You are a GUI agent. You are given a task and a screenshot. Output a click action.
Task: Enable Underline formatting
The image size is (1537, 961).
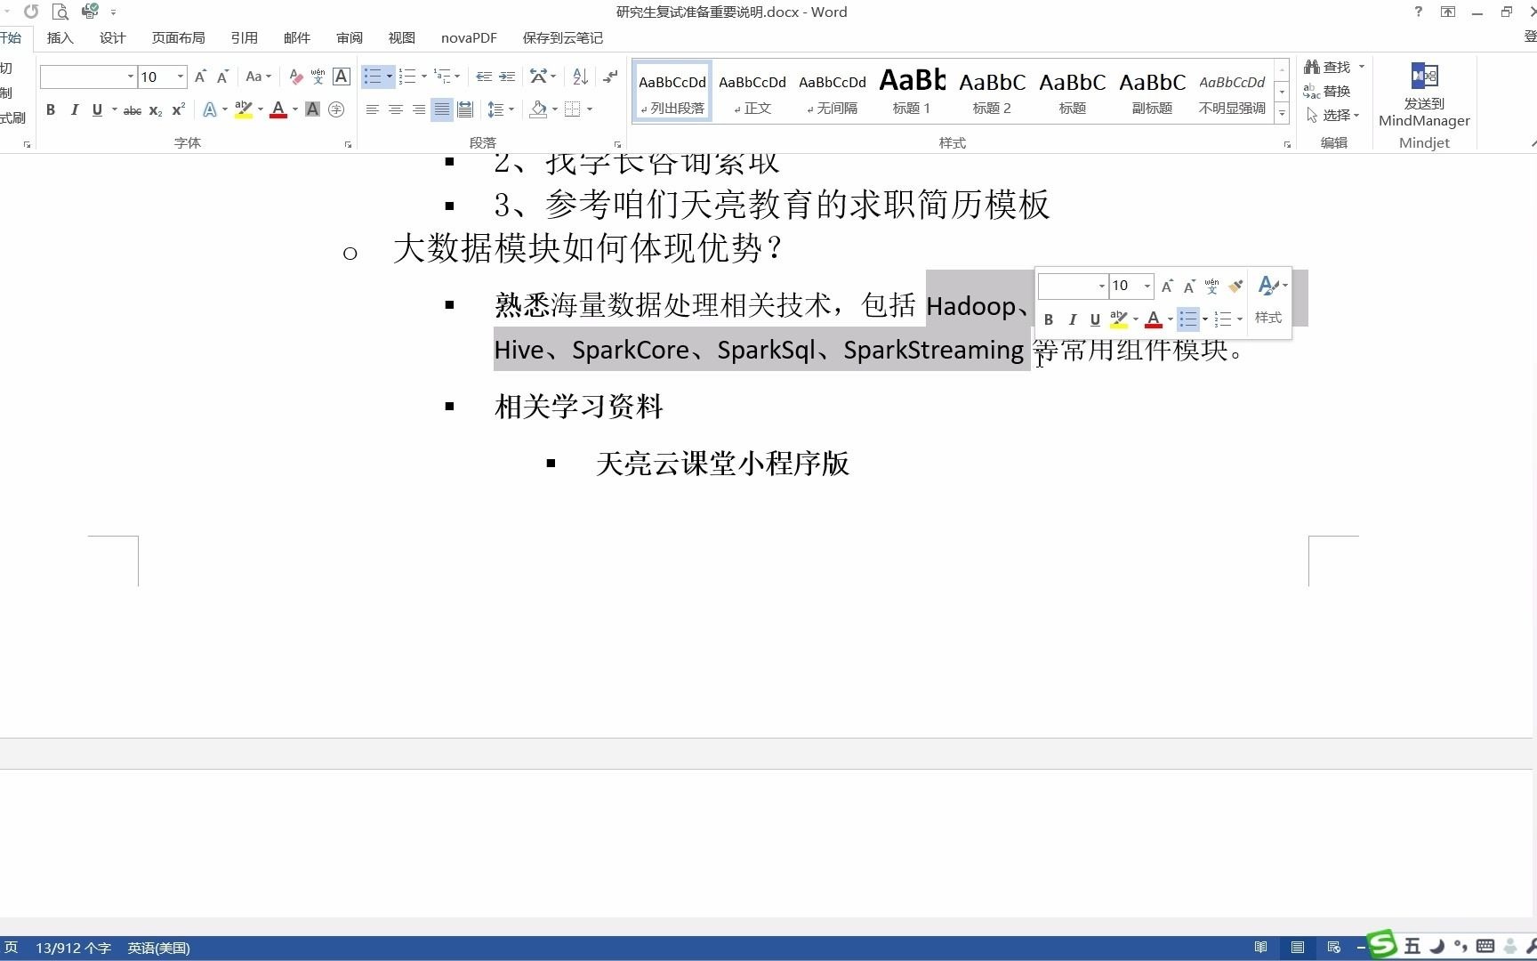tap(97, 109)
